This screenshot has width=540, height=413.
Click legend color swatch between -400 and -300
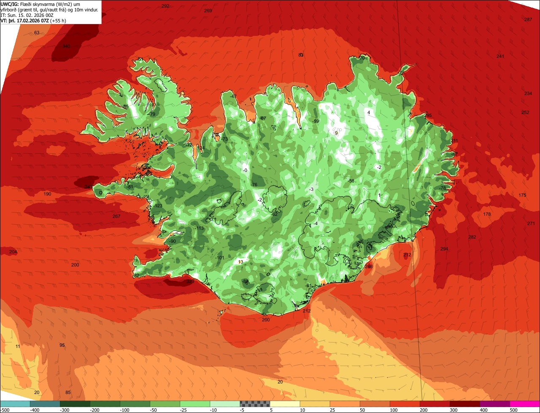coord(45,404)
